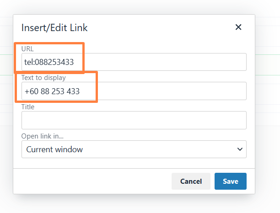Click on the +60 88 253 433 text

[52, 91]
